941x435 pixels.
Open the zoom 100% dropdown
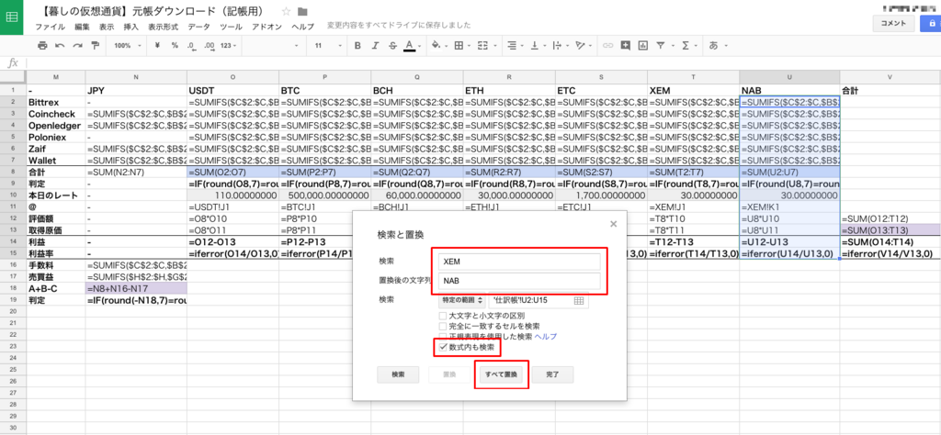pos(127,46)
